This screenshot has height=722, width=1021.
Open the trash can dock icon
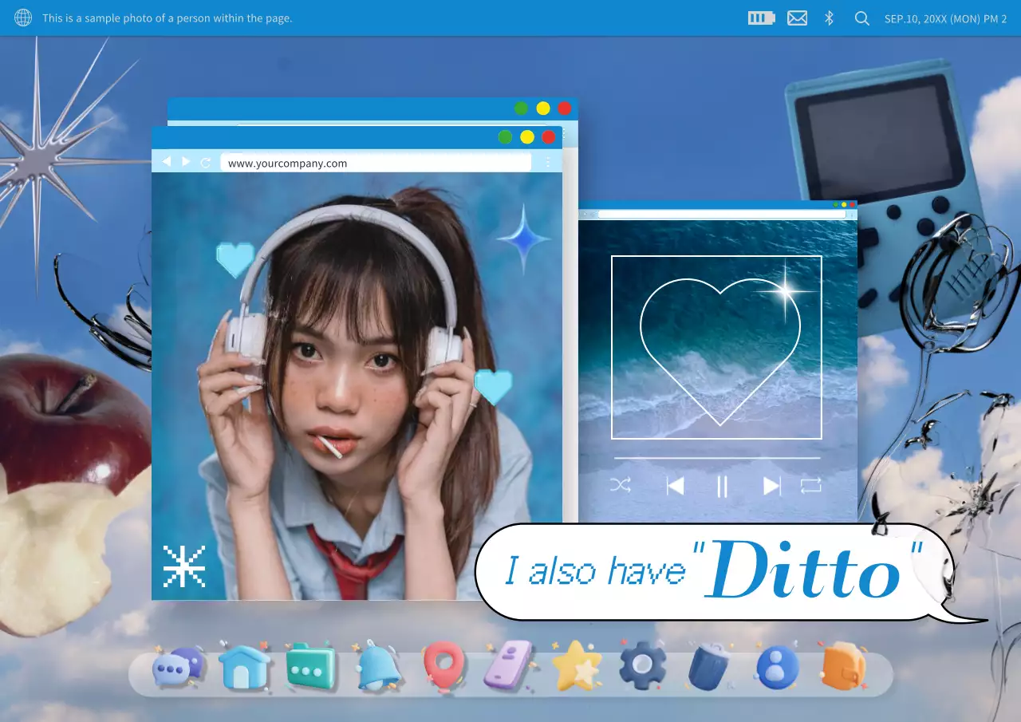709,666
